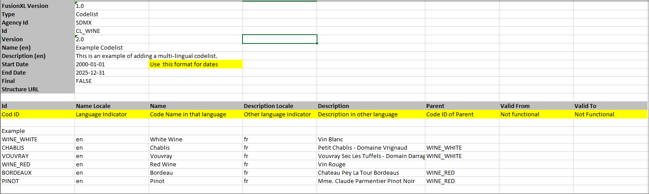This screenshot has width=649, height=194.
Task: Click the "Vin Blanc" description cell
Action: click(371, 140)
